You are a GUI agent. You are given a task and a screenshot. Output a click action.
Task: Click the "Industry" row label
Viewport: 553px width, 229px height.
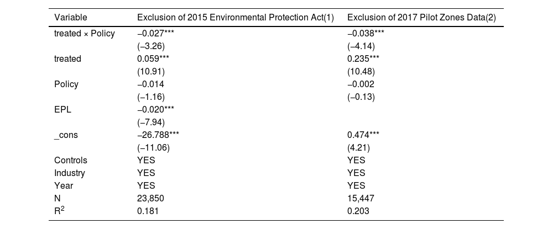(x=70, y=173)
